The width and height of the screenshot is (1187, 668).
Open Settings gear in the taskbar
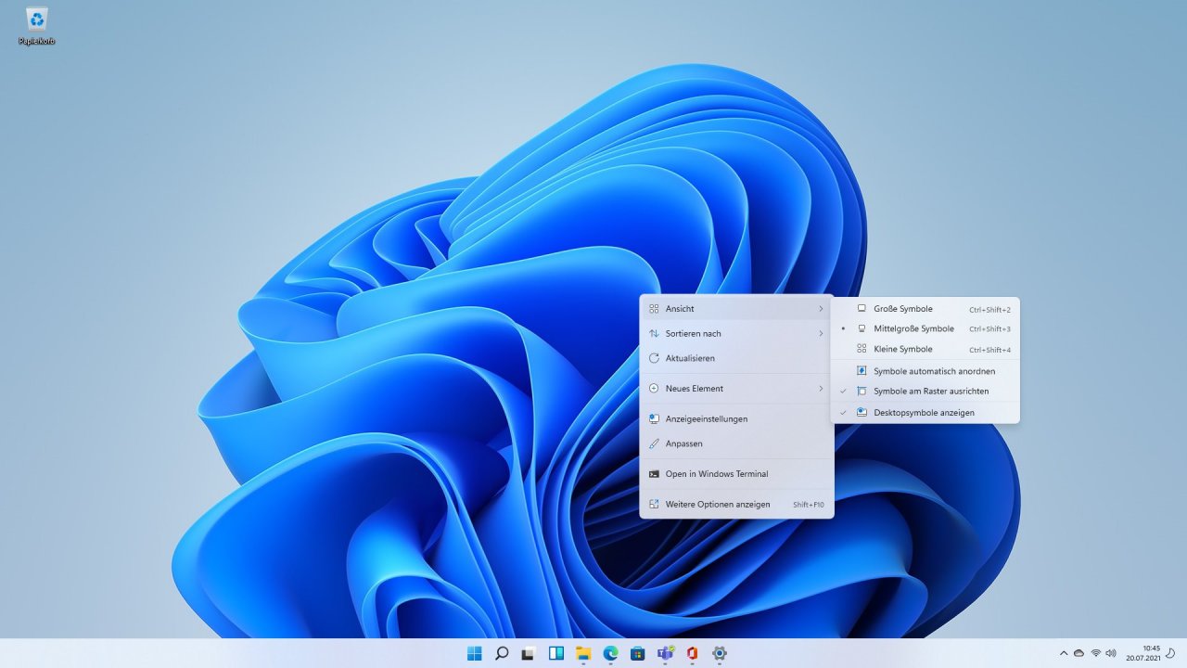tap(720, 653)
